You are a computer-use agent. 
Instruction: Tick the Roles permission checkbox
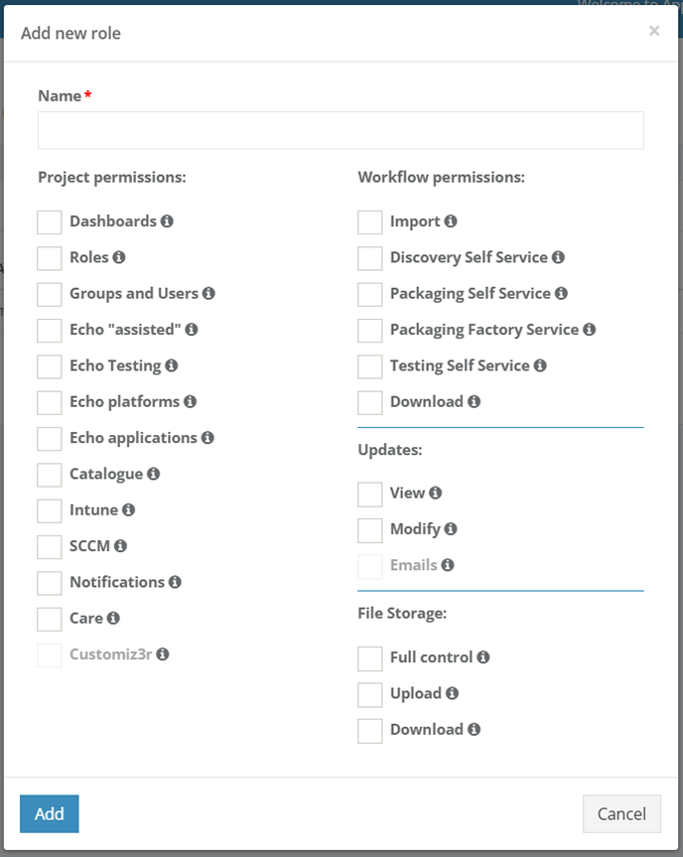pyautogui.click(x=50, y=258)
